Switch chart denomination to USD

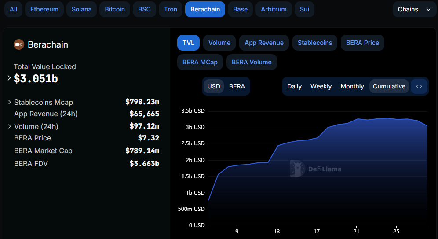214,86
